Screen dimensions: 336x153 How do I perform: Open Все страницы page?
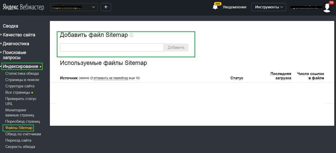[18, 92]
